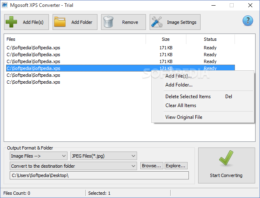Click the Image Settings toolbar label

click(x=182, y=22)
